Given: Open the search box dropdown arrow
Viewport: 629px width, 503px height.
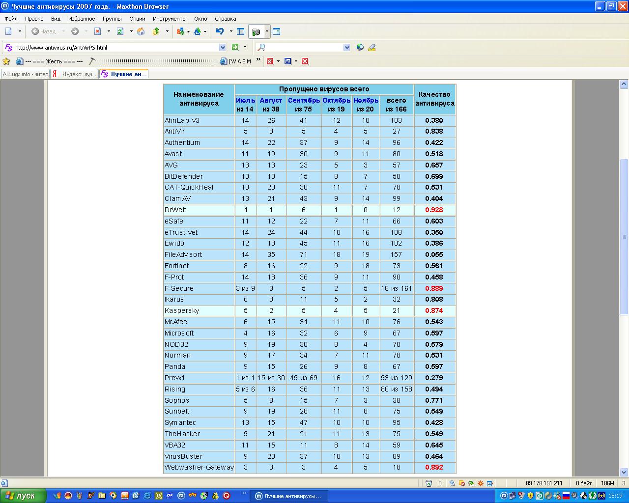Looking at the screenshot, I should [347, 48].
